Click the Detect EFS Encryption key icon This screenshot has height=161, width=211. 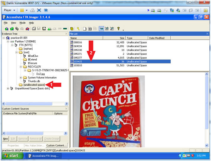click(x=78, y=29)
